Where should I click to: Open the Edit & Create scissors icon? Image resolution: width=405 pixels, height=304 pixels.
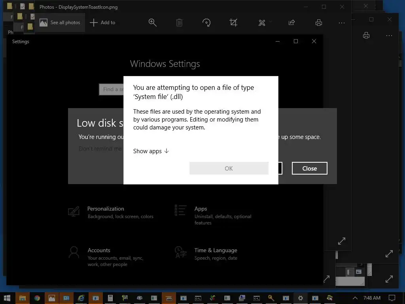click(x=262, y=23)
